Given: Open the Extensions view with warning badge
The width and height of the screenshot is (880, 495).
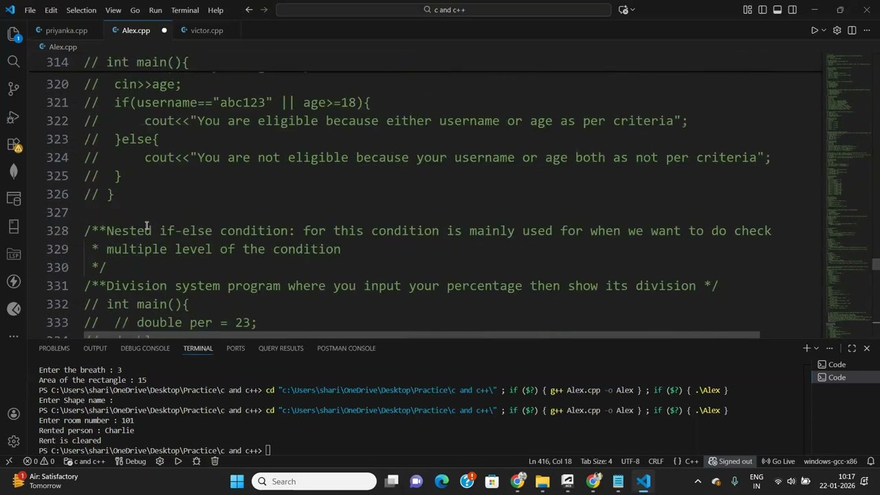Looking at the screenshot, I should coord(13,144).
